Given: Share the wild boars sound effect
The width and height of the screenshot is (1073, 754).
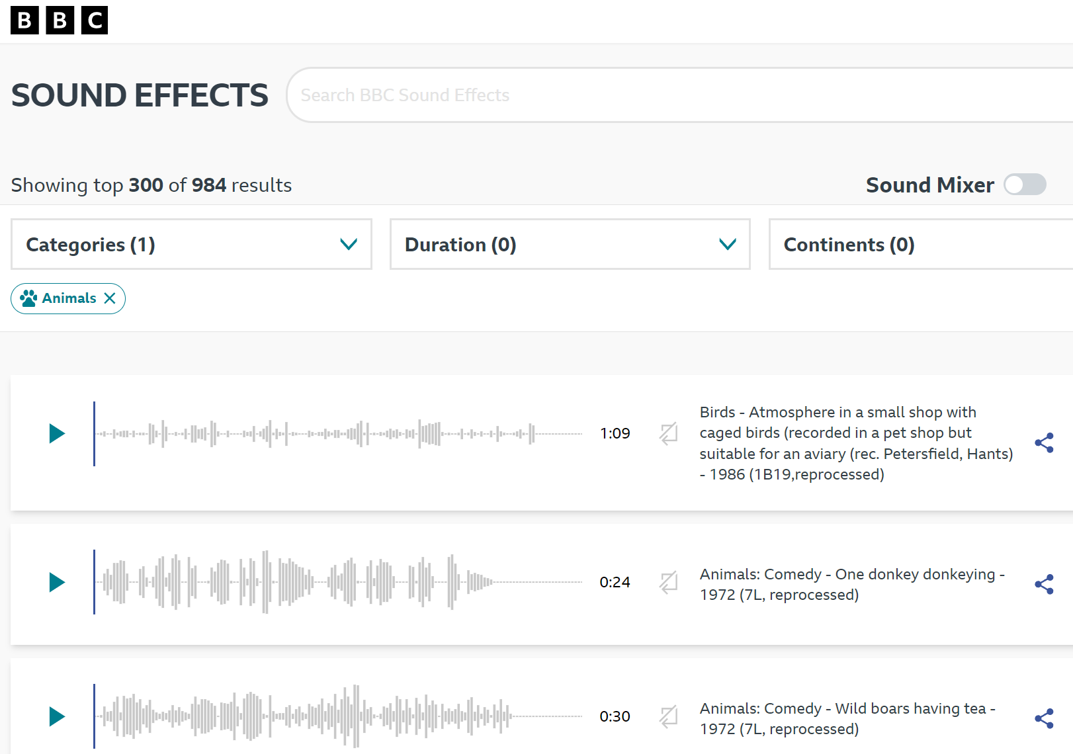Looking at the screenshot, I should tap(1044, 719).
